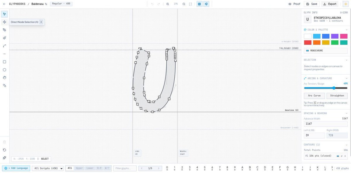Select the Line tool
This screenshot has height=173, width=351.
pyautogui.click(x=4, y=54)
